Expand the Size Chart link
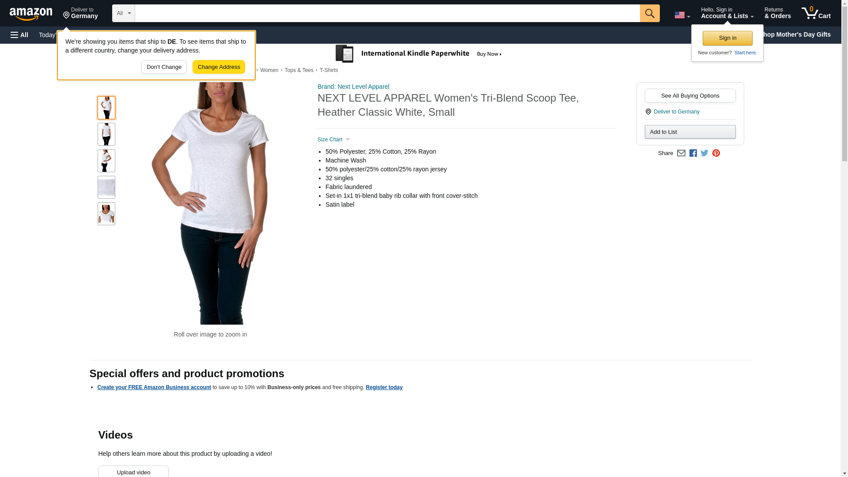This screenshot has width=848, height=477. 333,140
